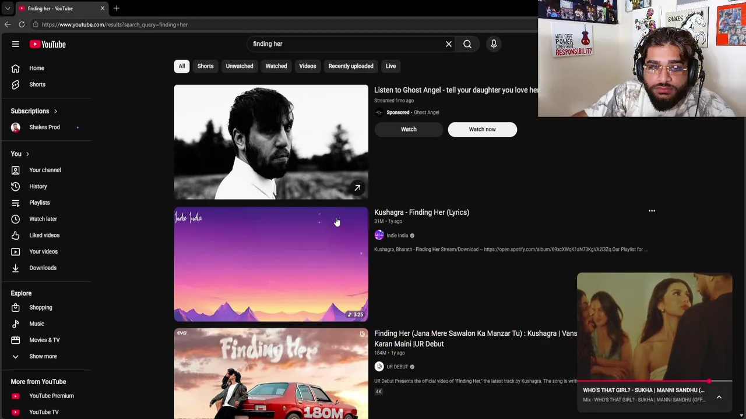Select the All filter chip

tap(182, 66)
